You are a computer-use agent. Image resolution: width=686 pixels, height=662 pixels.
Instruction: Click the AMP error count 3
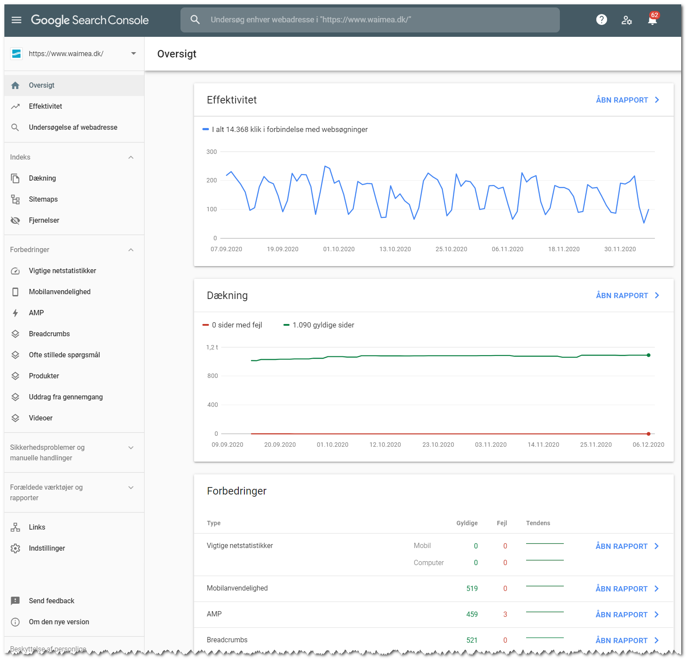point(505,615)
